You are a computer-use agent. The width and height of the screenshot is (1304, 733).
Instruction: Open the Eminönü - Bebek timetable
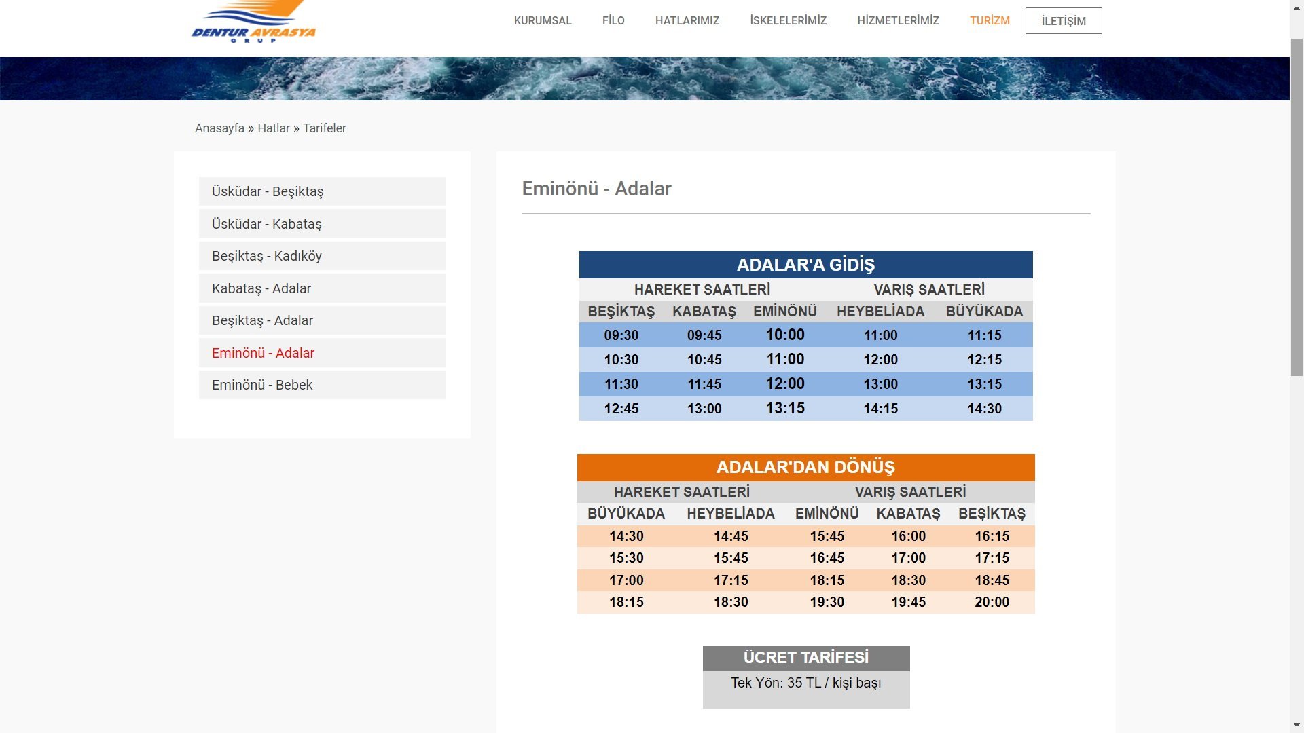(262, 385)
